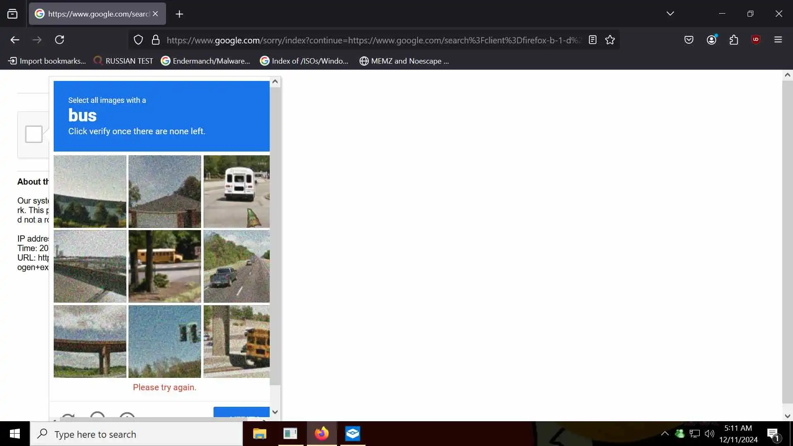Save page to Pocket
The image size is (793, 446).
(x=689, y=40)
